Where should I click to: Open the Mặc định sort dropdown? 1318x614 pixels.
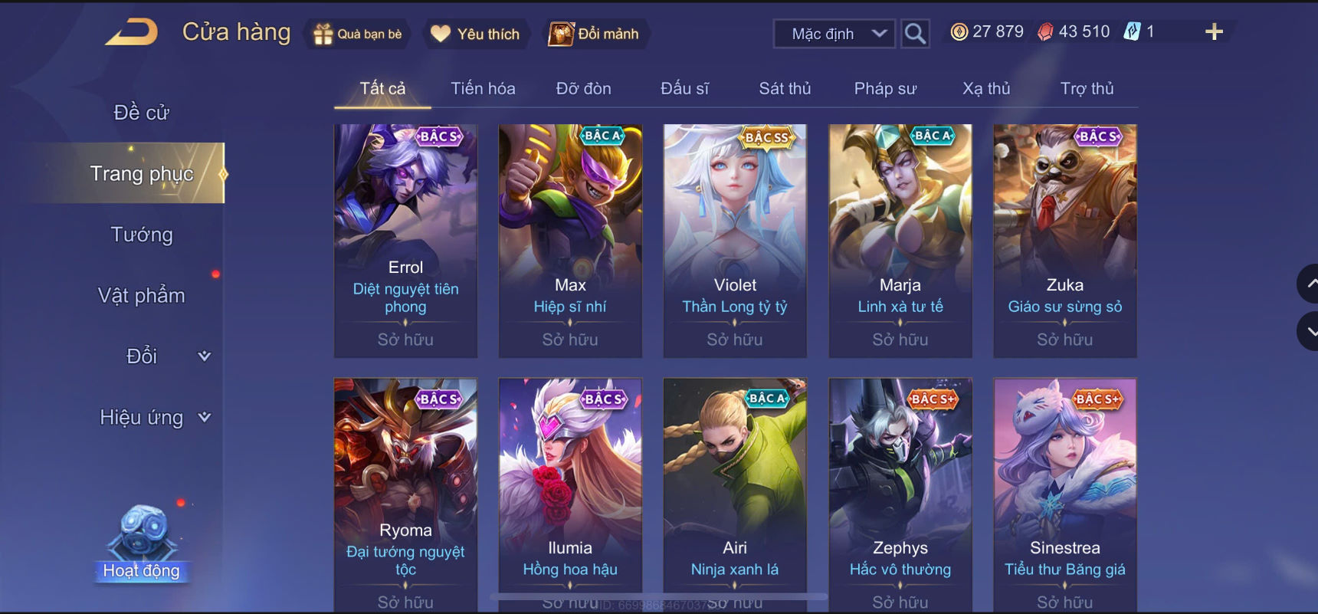[834, 34]
